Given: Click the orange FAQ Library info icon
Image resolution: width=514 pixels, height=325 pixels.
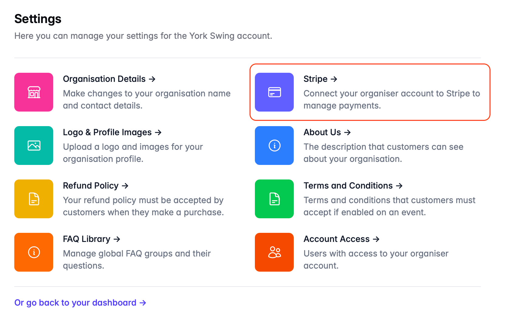Looking at the screenshot, I should coord(34,252).
